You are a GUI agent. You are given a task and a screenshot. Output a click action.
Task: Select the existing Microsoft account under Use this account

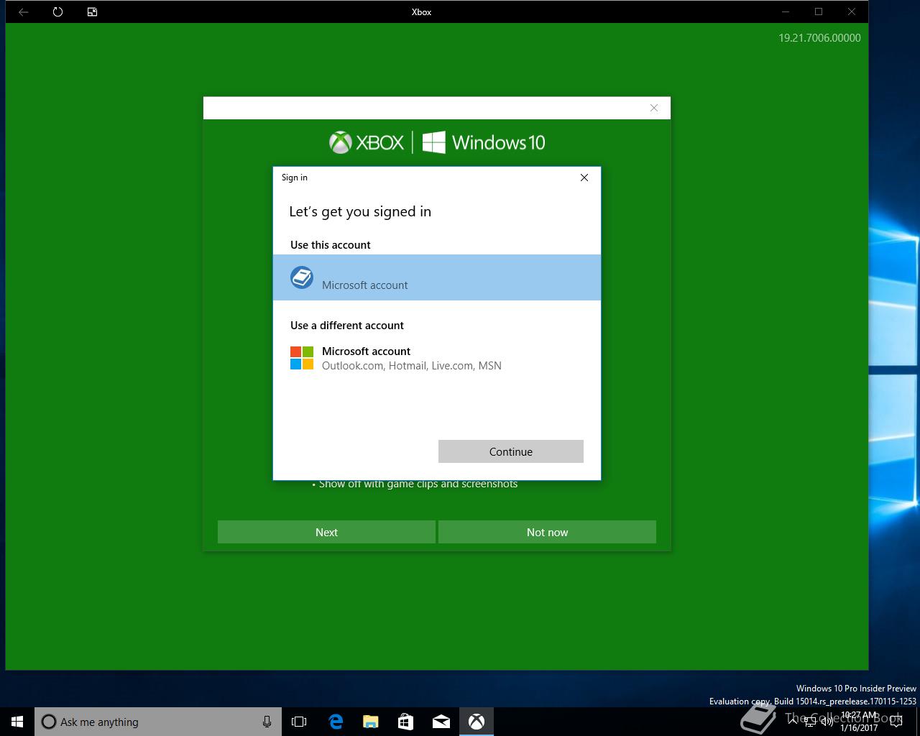pos(437,277)
